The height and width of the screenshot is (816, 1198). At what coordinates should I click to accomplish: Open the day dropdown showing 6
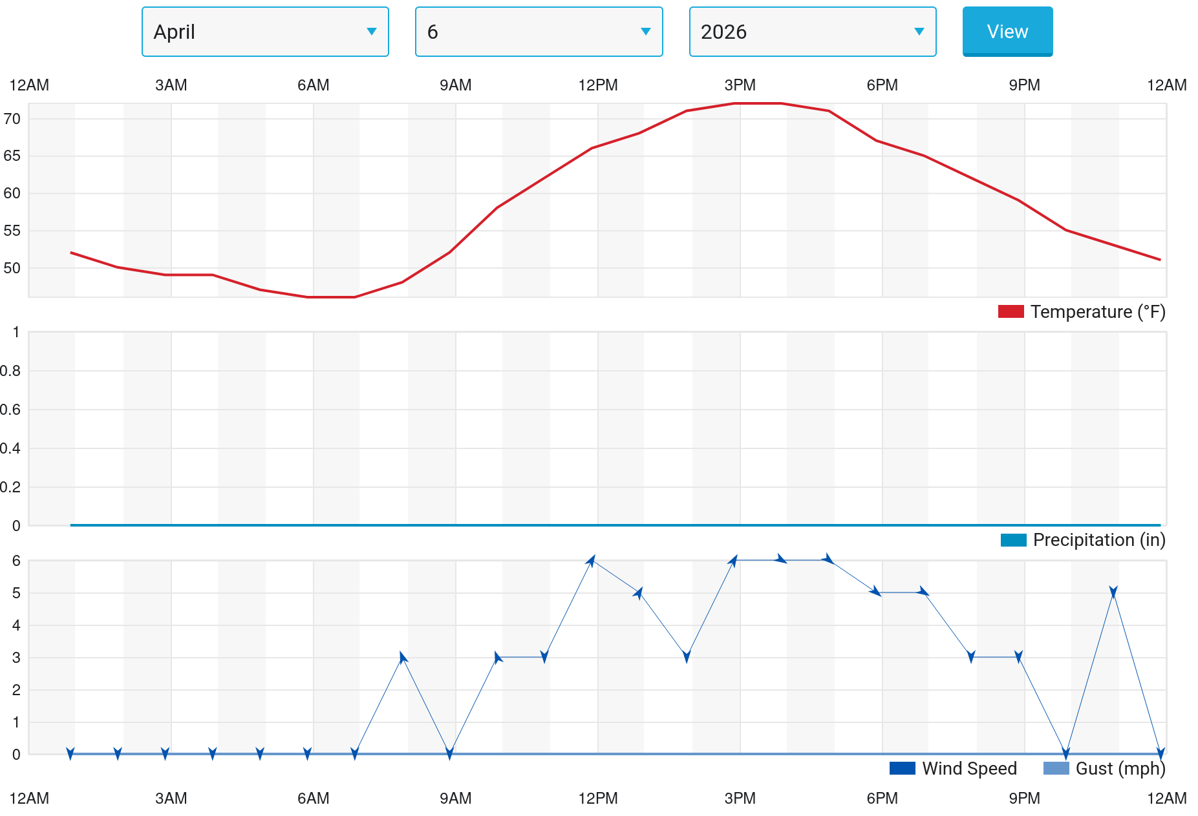point(539,32)
